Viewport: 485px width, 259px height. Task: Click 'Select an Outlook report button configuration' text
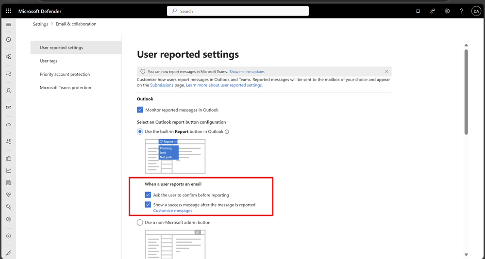pyautogui.click(x=181, y=122)
